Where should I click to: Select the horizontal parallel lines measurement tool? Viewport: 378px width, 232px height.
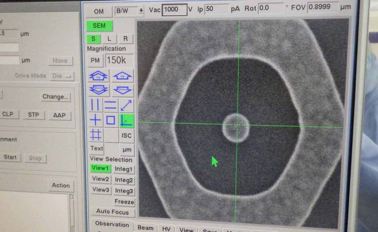pos(110,105)
